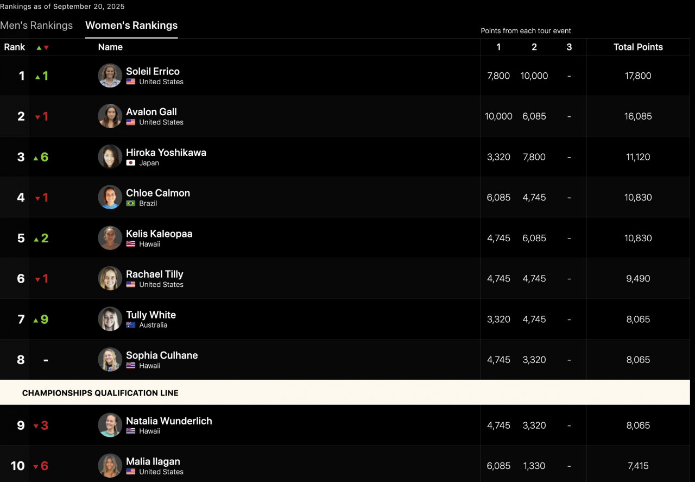This screenshot has height=482, width=695.
Task: Open Avalon Gall's avatar picture
Action: pos(110,116)
